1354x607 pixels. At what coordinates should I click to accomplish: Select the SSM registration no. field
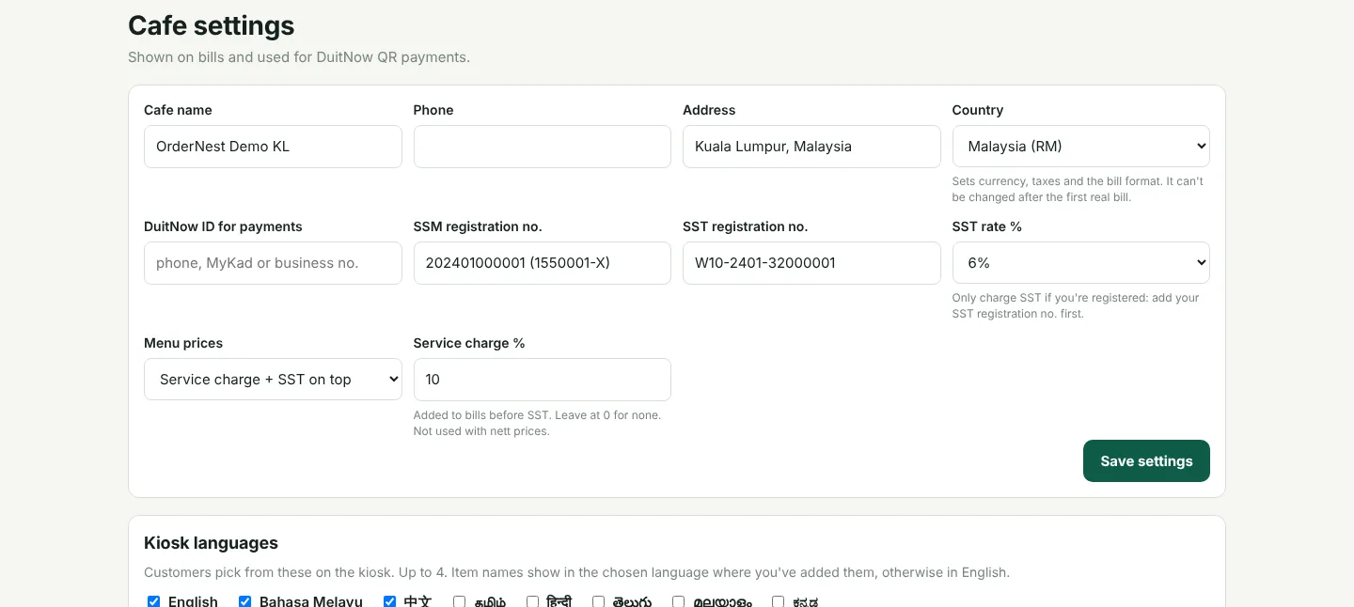coord(543,263)
